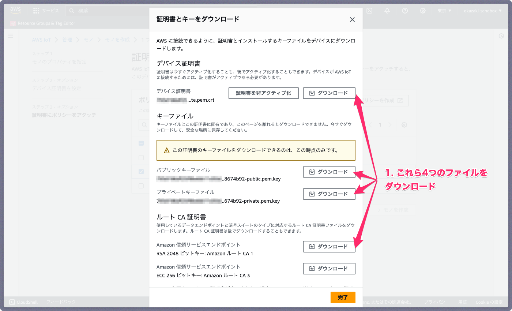Go to モノを作成 breadcrumb
512x311 pixels.
pyautogui.click(x=117, y=40)
